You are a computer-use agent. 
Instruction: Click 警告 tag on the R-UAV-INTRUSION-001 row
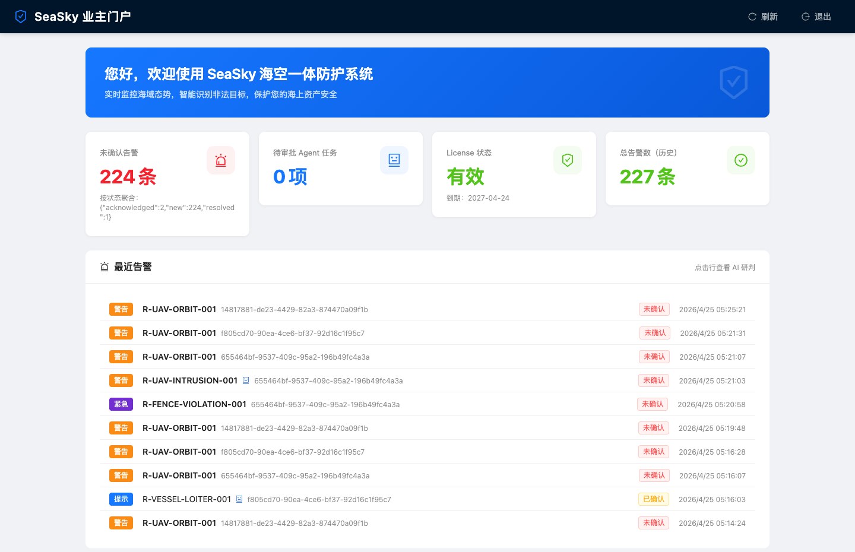point(121,380)
